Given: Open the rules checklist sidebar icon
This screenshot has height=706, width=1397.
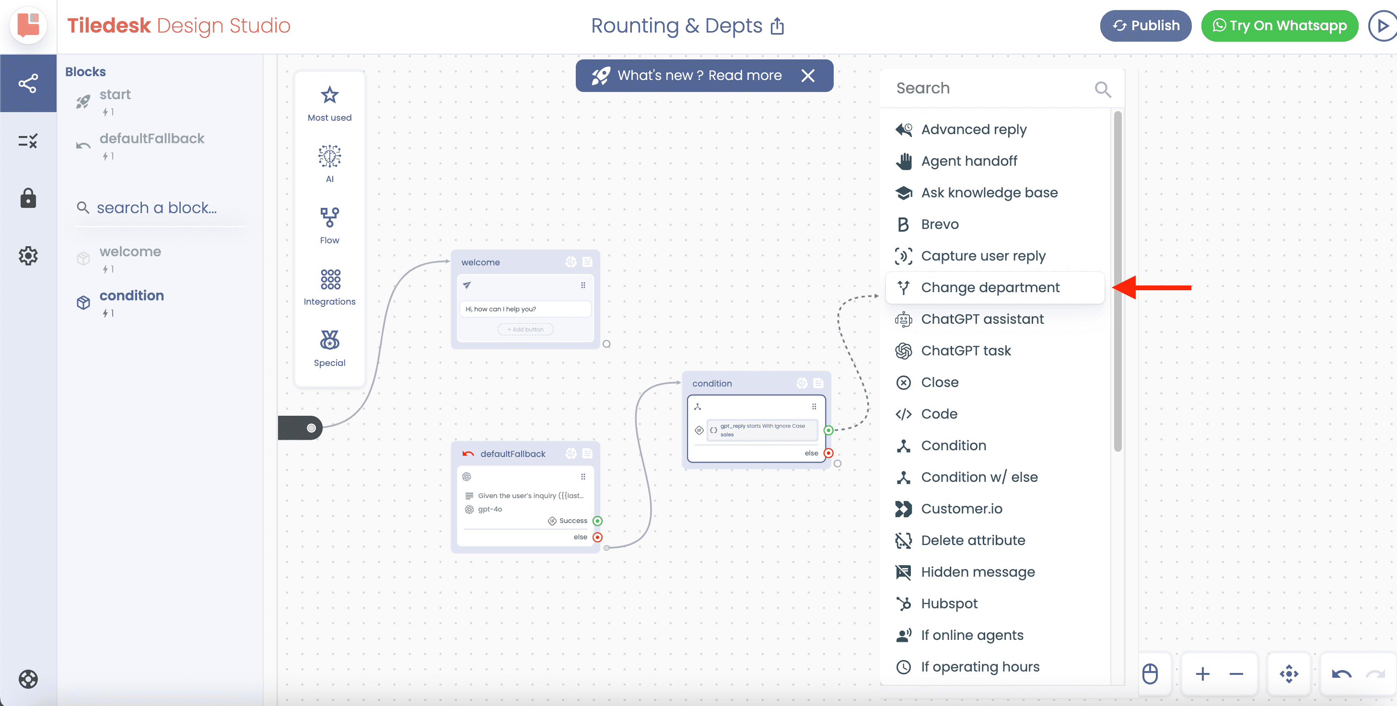Looking at the screenshot, I should tap(28, 141).
